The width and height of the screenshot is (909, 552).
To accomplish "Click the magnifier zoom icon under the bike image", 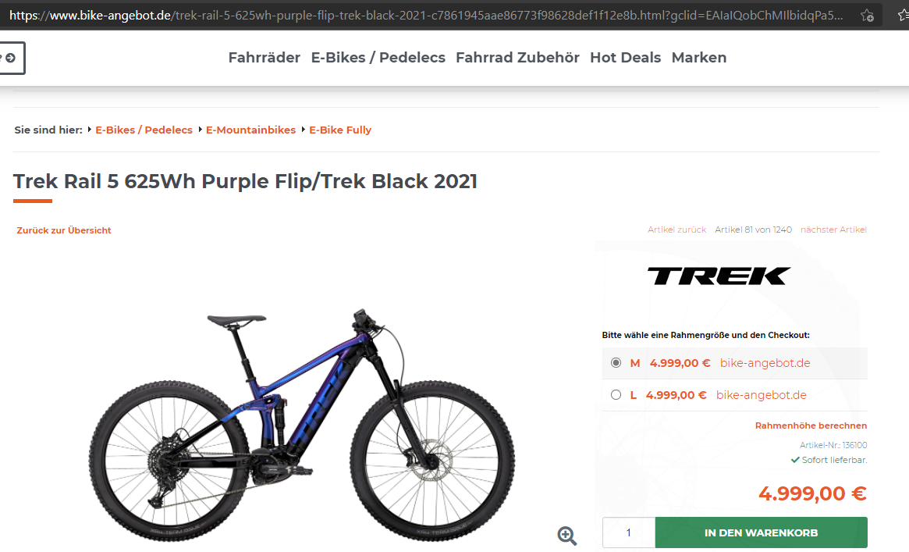I will pos(567,535).
